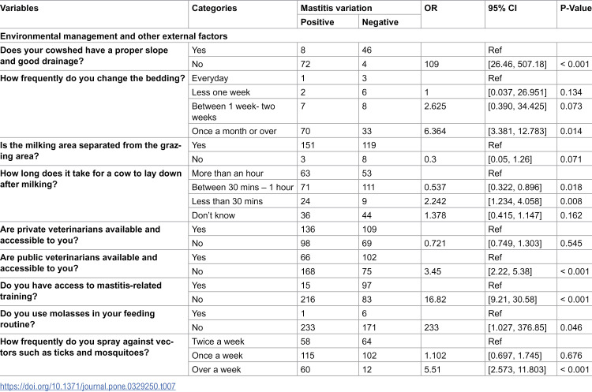Open the DOI link below the table

click(x=88, y=386)
